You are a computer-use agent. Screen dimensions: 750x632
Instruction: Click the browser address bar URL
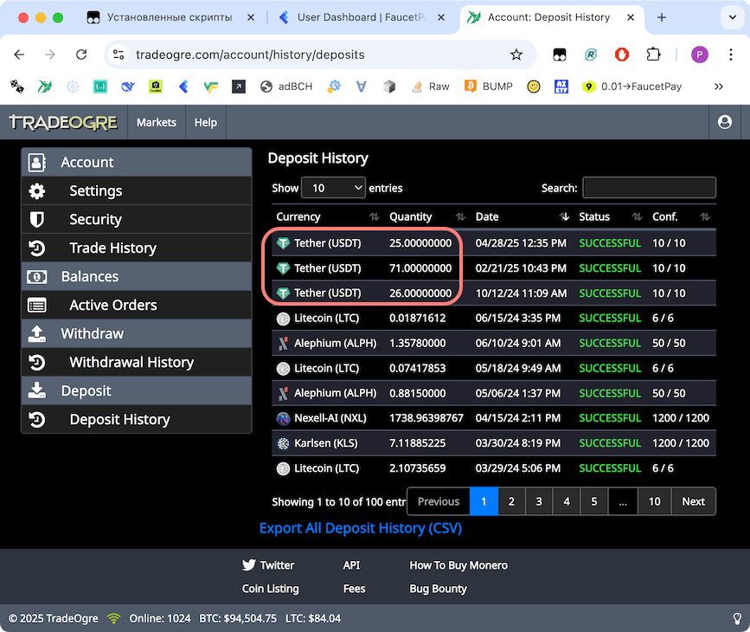250,55
